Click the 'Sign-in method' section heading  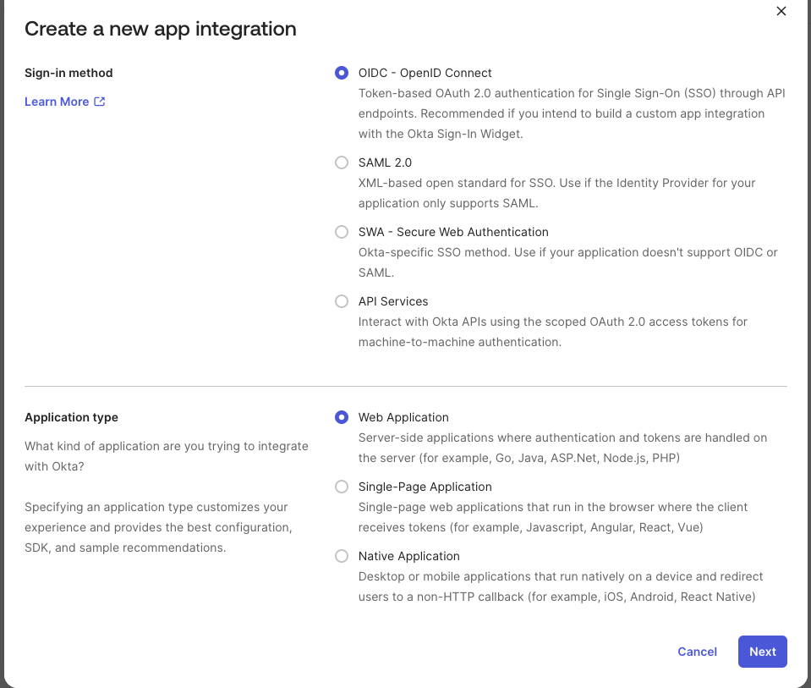tap(68, 73)
